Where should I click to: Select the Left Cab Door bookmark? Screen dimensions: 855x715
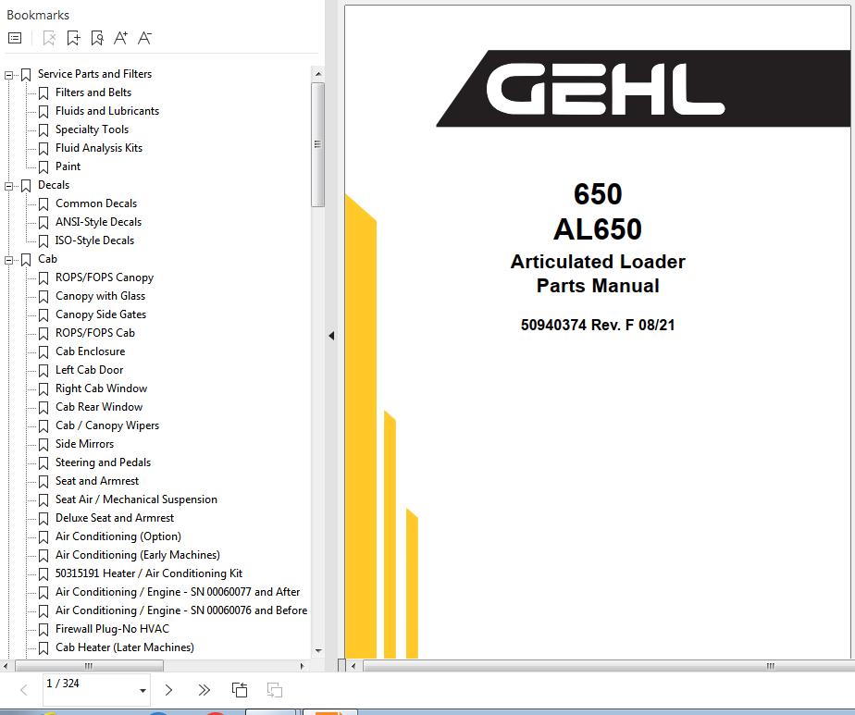click(90, 371)
